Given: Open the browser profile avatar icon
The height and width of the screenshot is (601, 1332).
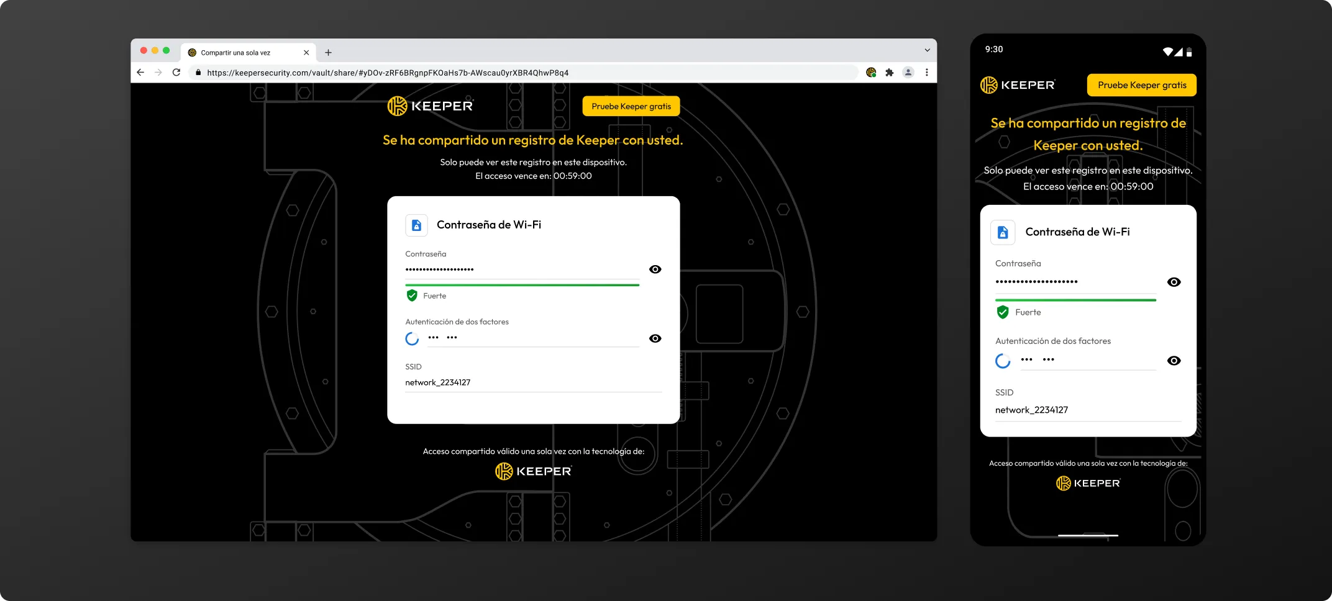Looking at the screenshot, I should [x=908, y=72].
